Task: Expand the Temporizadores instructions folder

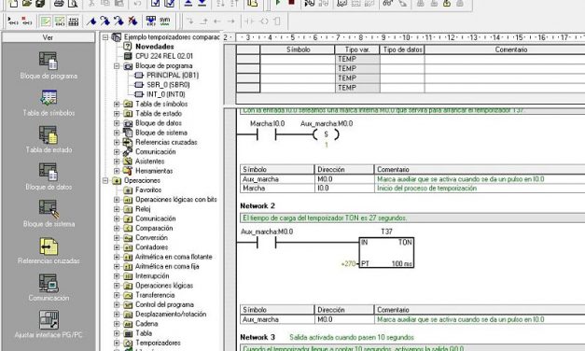Action: coord(117,343)
